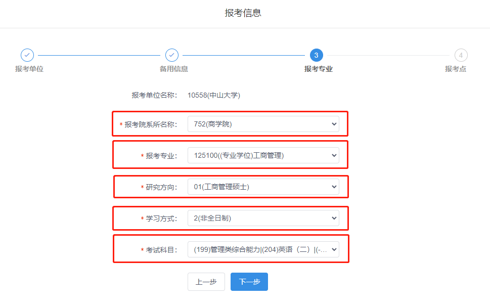The image size is (490, 304).
Task: Click the 报考信息 page title
Action: click(243, 13)
